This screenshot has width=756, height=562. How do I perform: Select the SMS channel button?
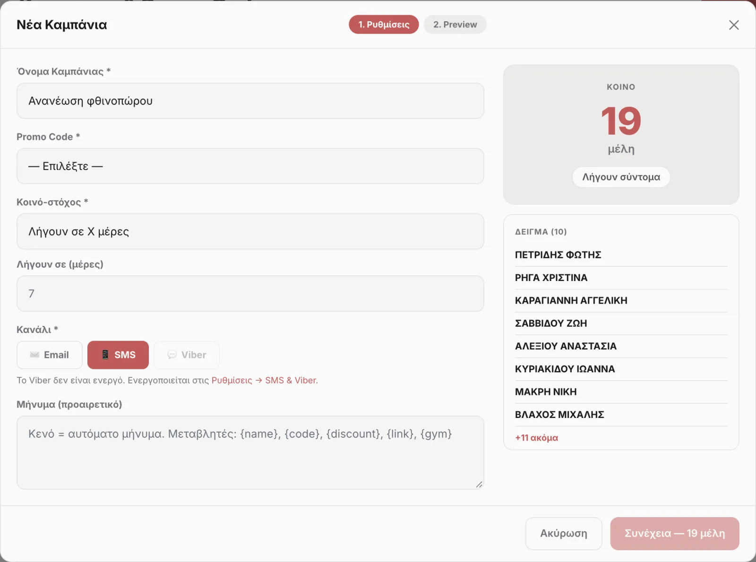coord(118,355)
